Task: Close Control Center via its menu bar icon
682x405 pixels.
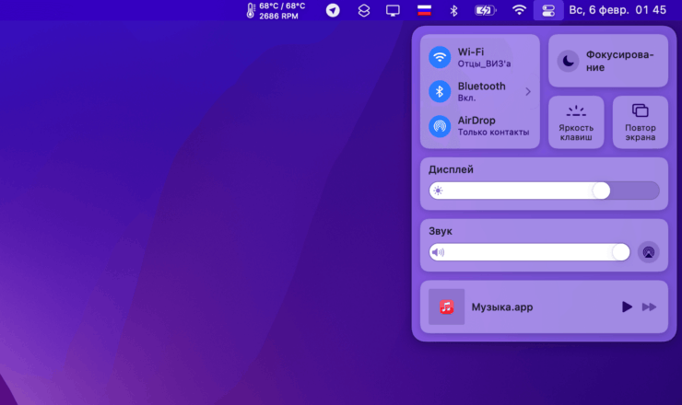Action: [548, 10]
